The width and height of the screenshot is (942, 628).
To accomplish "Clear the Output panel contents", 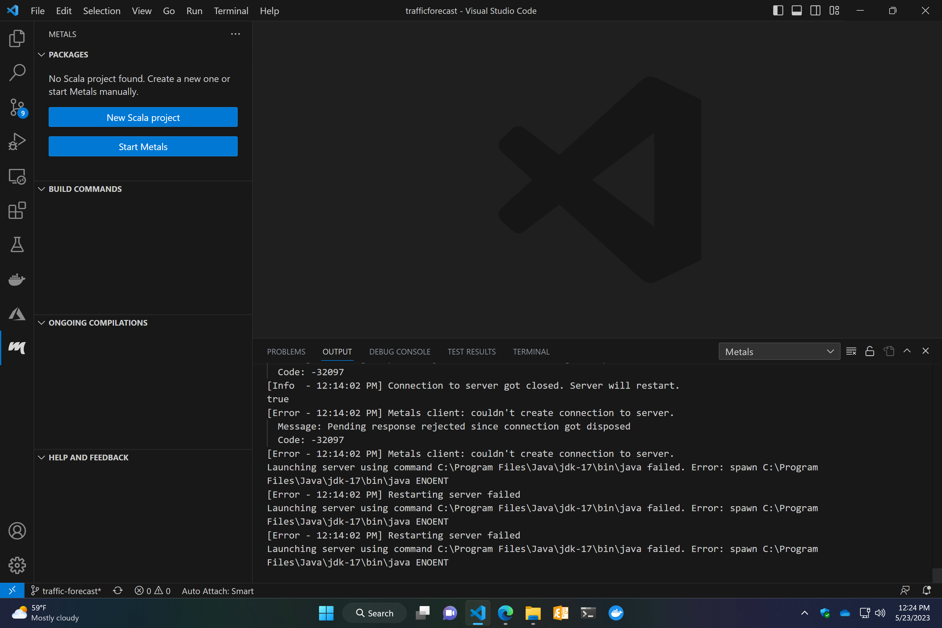I will 851,351.
